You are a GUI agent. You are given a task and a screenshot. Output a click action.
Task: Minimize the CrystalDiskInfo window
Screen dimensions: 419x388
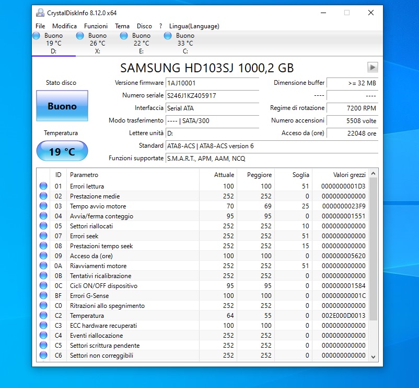point(323,13)
